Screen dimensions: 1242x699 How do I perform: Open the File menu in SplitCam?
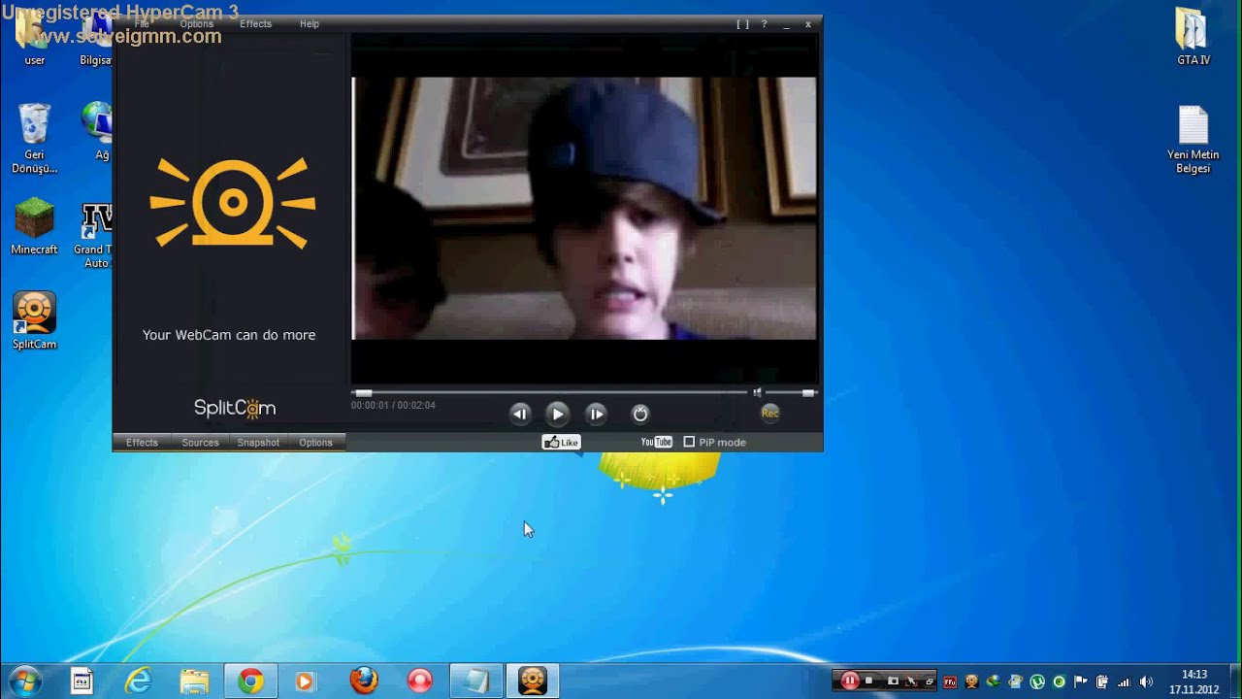(142, 23)
